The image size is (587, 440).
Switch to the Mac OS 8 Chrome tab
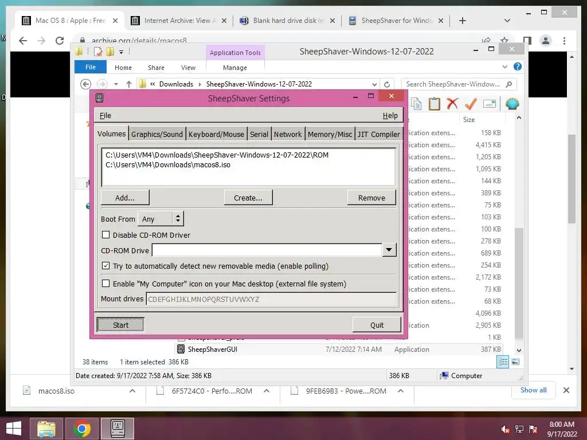(69, 21)
